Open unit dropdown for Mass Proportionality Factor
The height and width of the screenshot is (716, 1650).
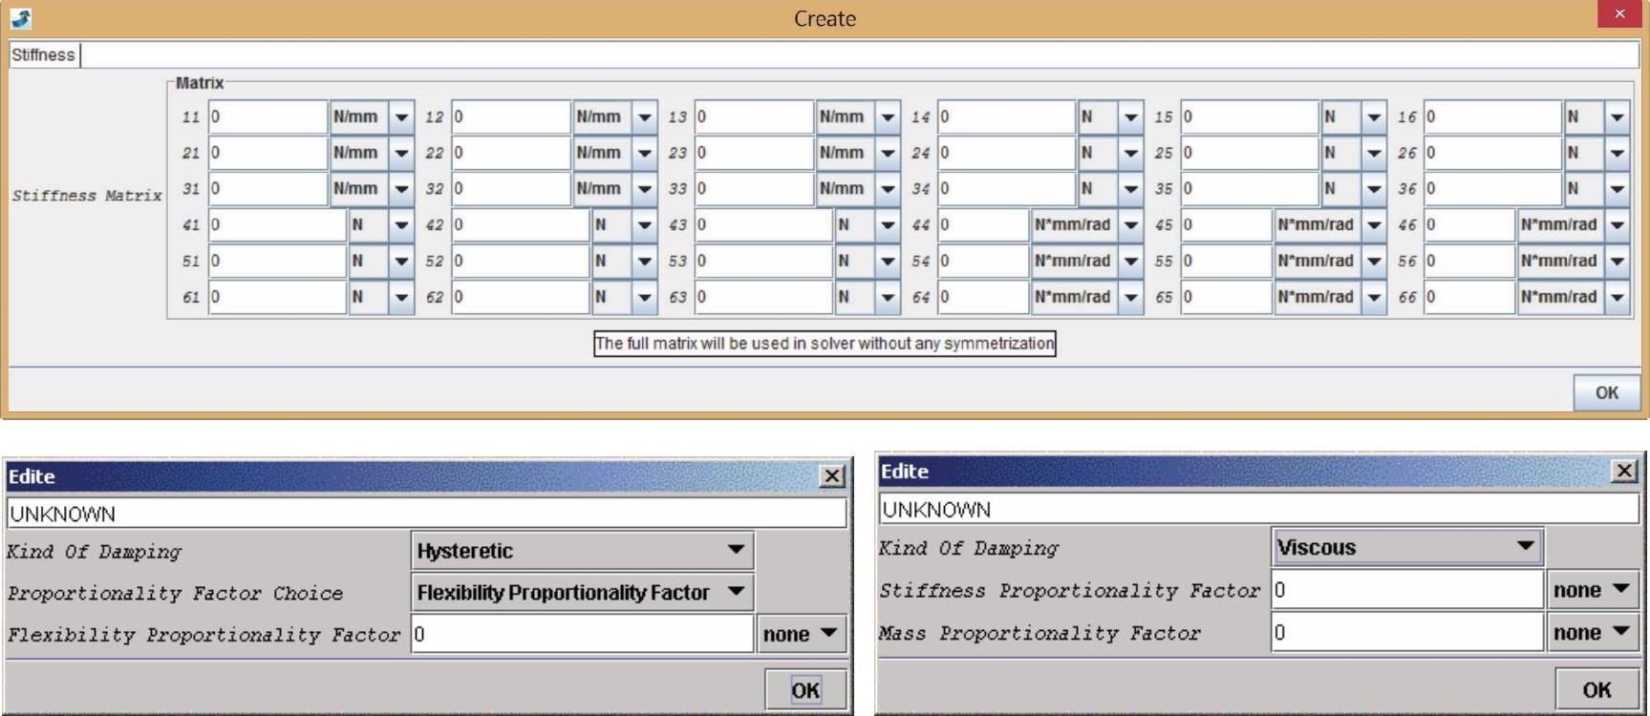point(1591,633)
